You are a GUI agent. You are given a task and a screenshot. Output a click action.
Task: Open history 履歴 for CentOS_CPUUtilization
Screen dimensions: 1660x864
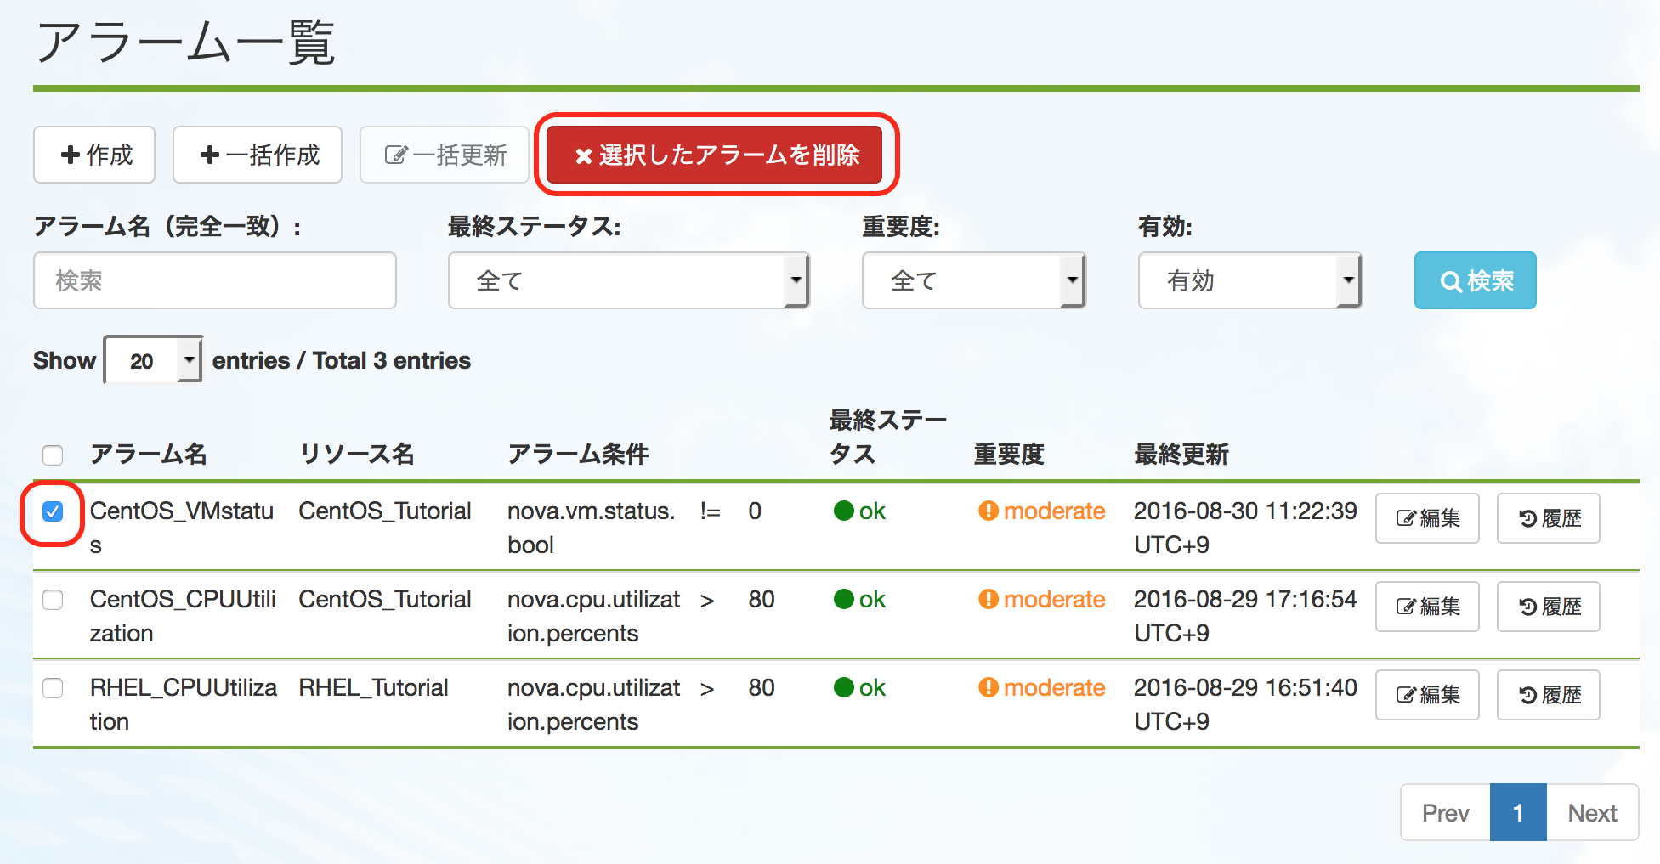1549,607
